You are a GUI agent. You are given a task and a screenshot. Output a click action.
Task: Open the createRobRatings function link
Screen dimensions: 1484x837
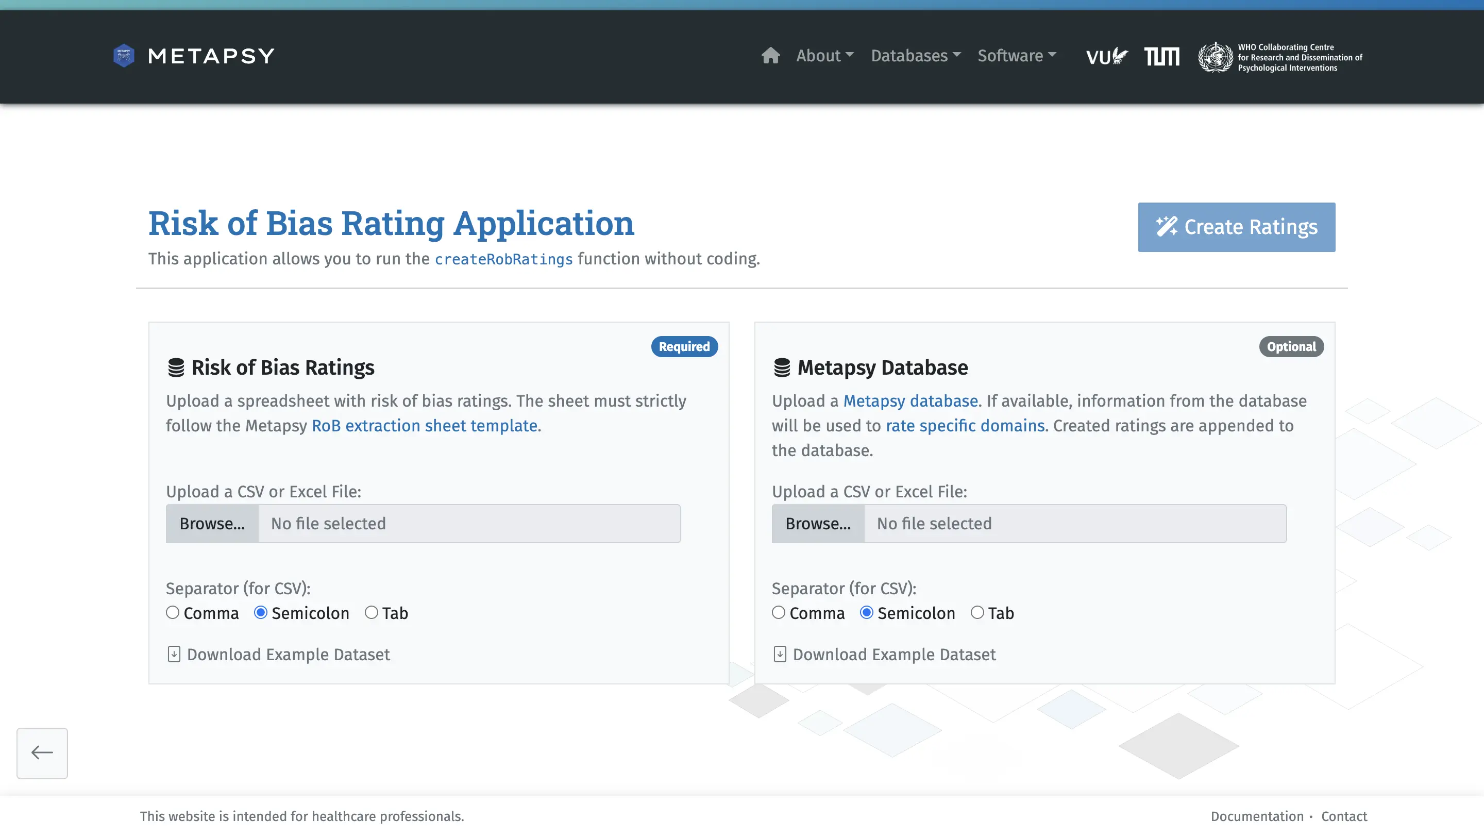(503, 259)
